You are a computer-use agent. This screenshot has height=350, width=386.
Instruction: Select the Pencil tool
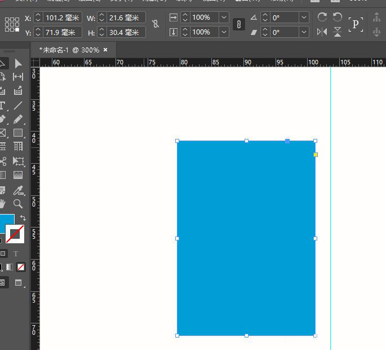tap(18, 119)
